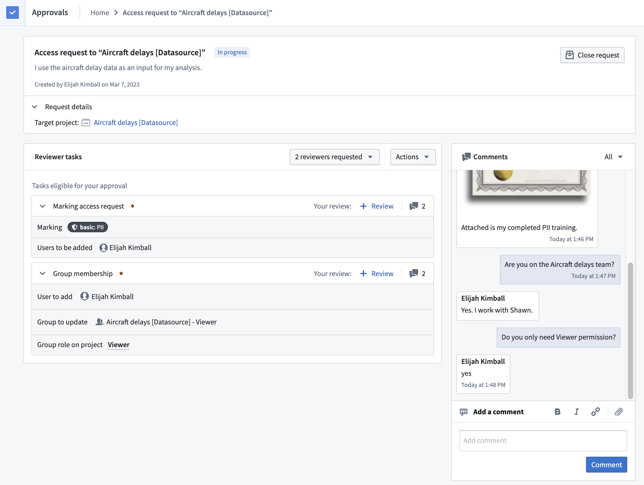Click the 'Do you only need Viewer permission?' comment
Image resolution: width=644 pixels, height=485 pixels.
tap(558, 337)
